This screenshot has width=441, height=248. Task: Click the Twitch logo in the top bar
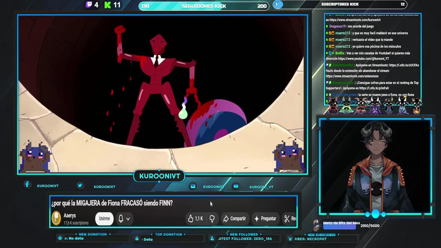coord(89,5)
